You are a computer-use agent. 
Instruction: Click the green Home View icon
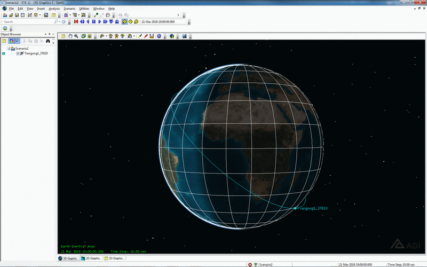(83, 36)
